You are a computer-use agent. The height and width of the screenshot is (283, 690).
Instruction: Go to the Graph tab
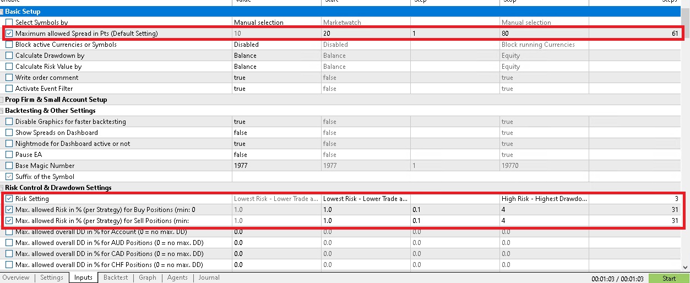point(148,278)
